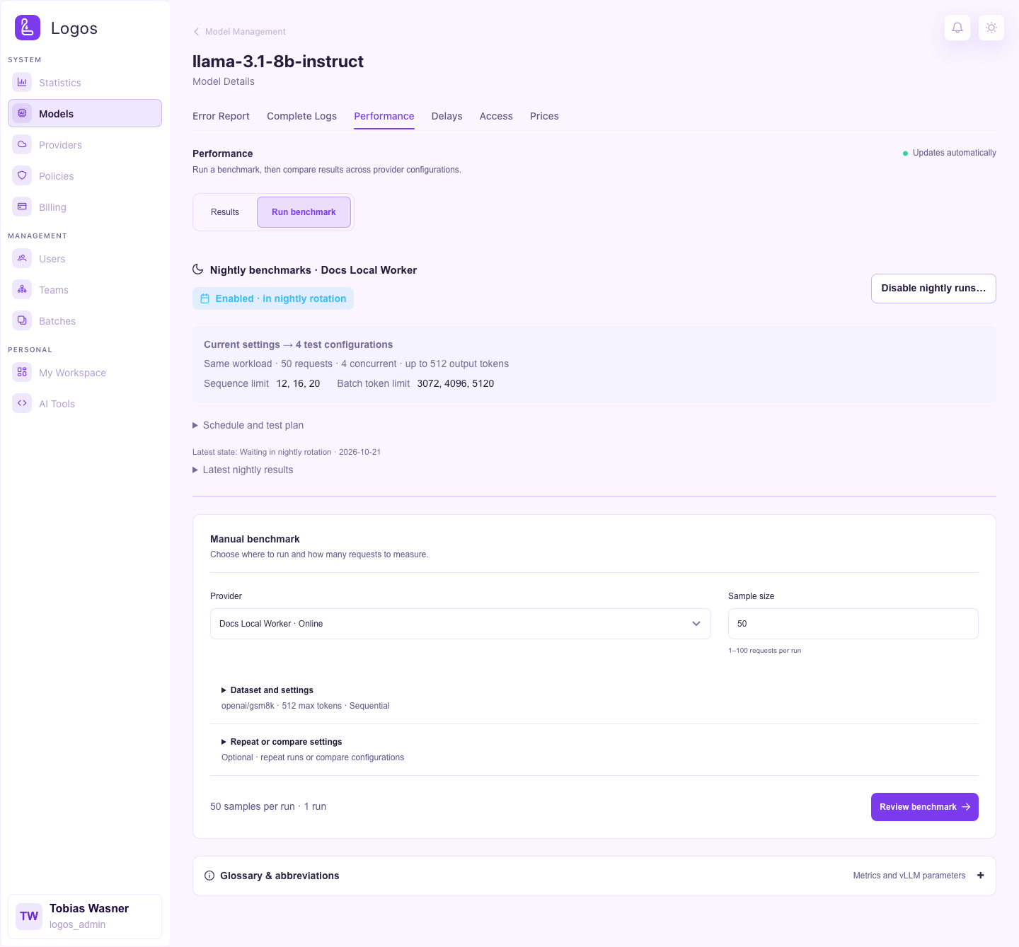
Task: Open notifications bell icon
Action: (957, 28)
